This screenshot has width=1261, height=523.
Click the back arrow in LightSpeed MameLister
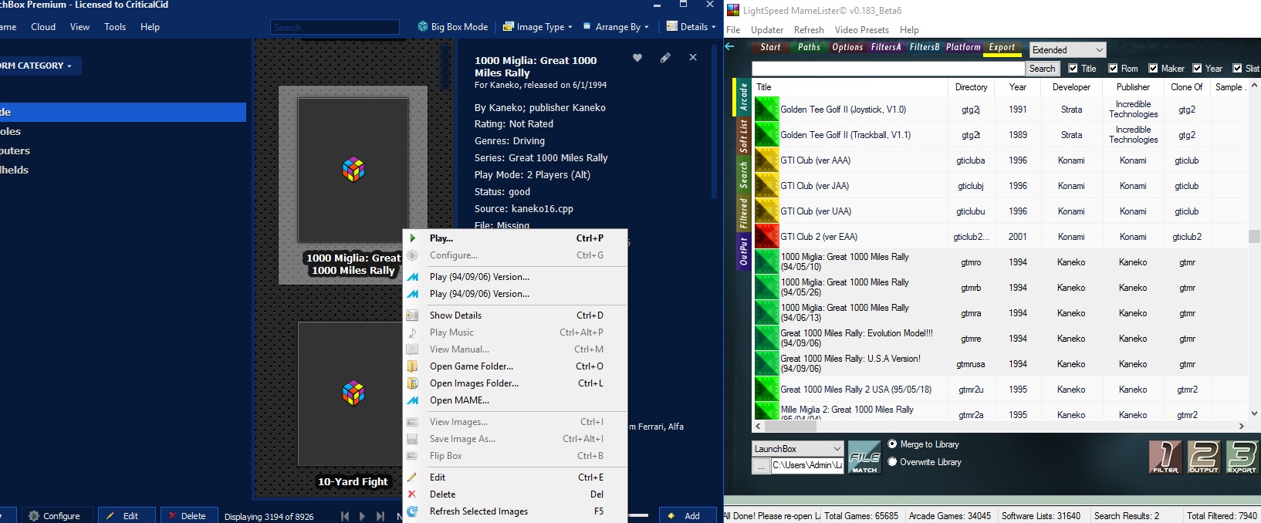point(730,47)
